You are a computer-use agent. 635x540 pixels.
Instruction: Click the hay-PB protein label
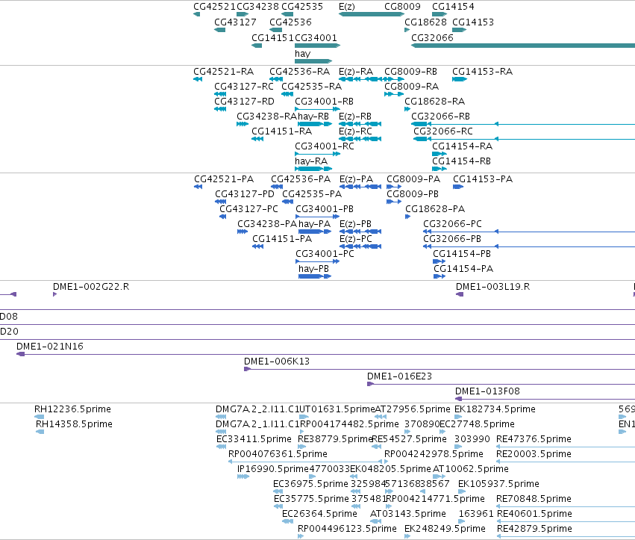[x=313, y=269]
